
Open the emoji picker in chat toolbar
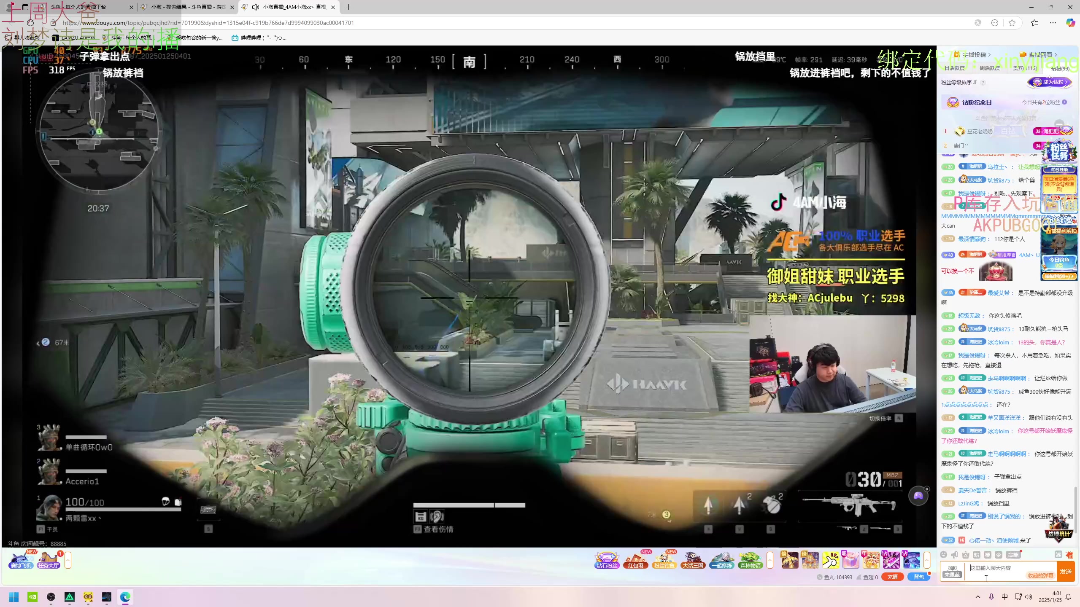tap(944, 555)
